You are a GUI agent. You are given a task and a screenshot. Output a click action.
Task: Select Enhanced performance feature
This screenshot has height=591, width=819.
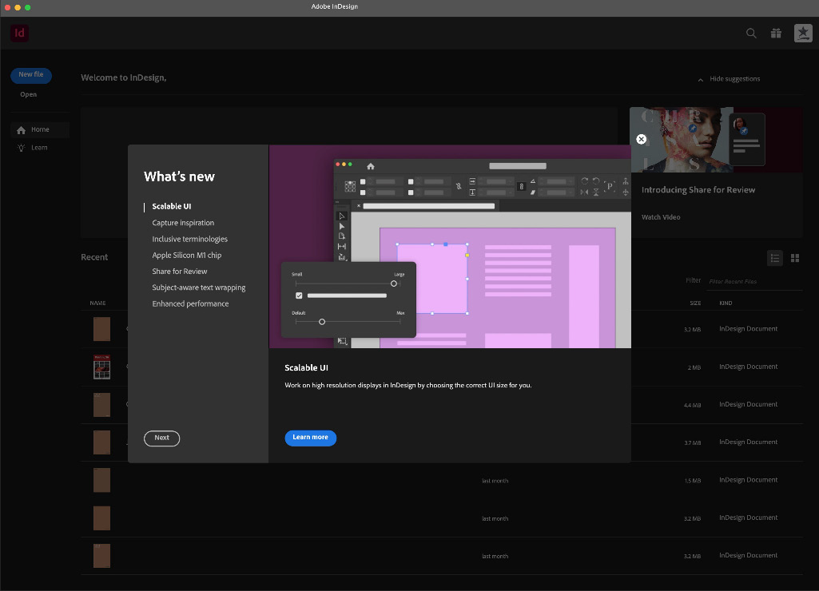[190, 303]
